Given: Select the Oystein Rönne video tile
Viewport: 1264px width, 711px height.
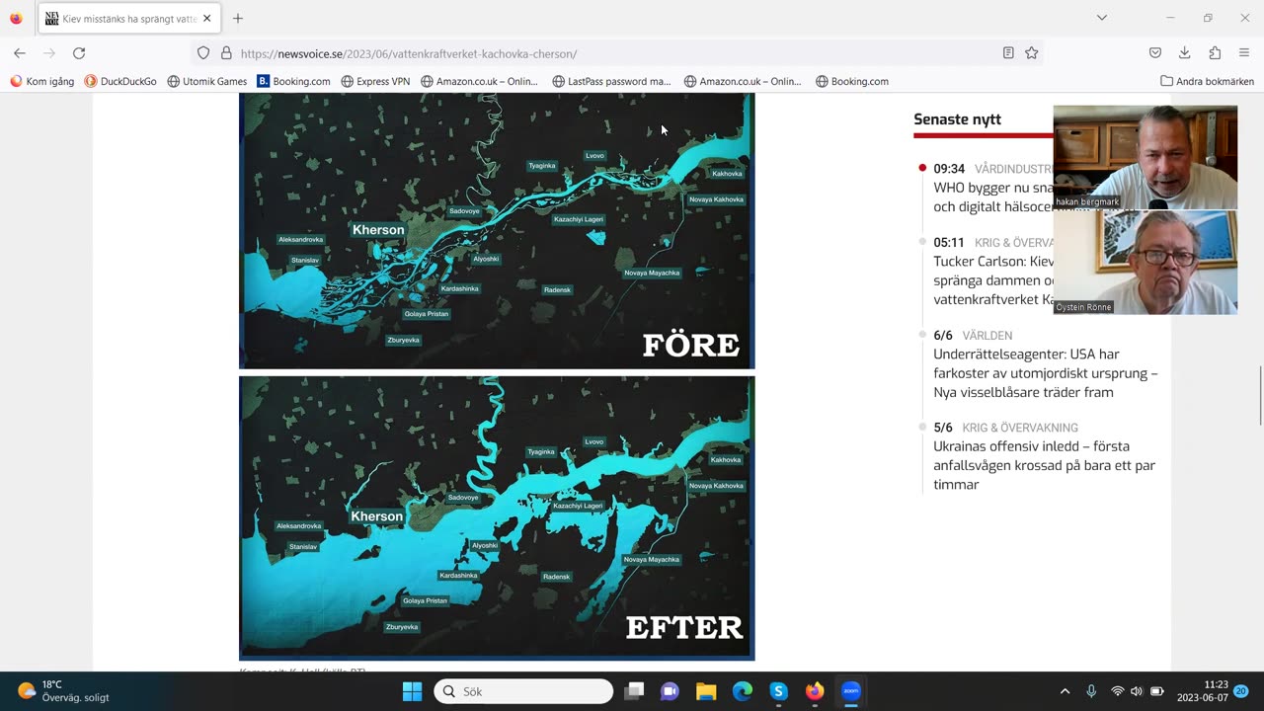Looking at the screenshot, I should [1145, 263].
